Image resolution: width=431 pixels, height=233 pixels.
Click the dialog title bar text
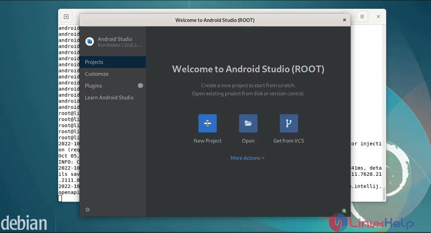pyautogui.click(x=215, y=20)
